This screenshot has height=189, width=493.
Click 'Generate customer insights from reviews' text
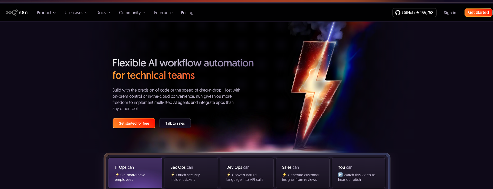point(301,177)
